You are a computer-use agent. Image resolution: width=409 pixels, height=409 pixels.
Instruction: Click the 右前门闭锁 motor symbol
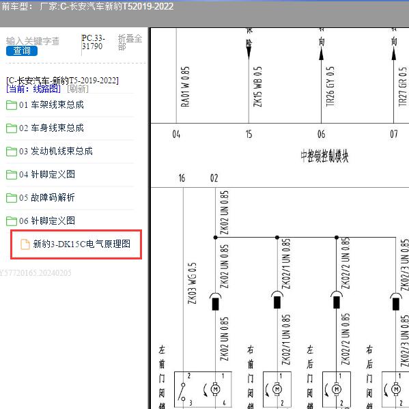[x=277, y=389]
